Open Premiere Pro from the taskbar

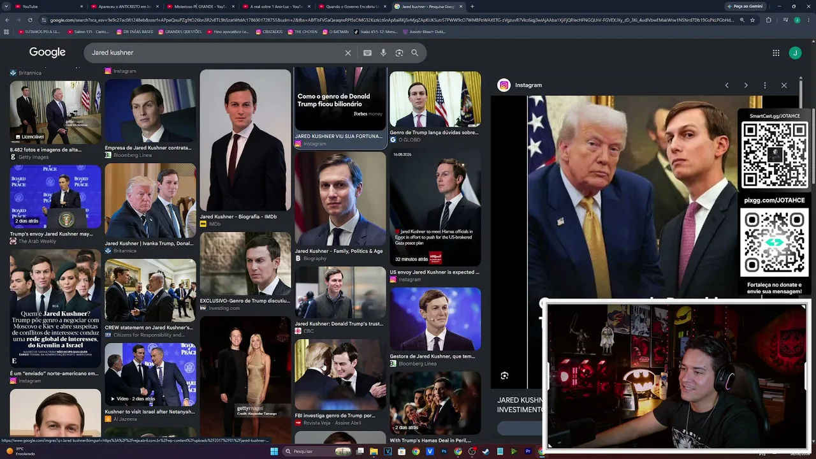click(528, 451)
